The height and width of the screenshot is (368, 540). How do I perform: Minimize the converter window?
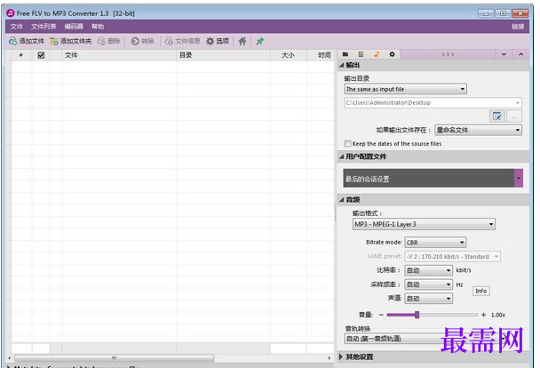(487, 13)
